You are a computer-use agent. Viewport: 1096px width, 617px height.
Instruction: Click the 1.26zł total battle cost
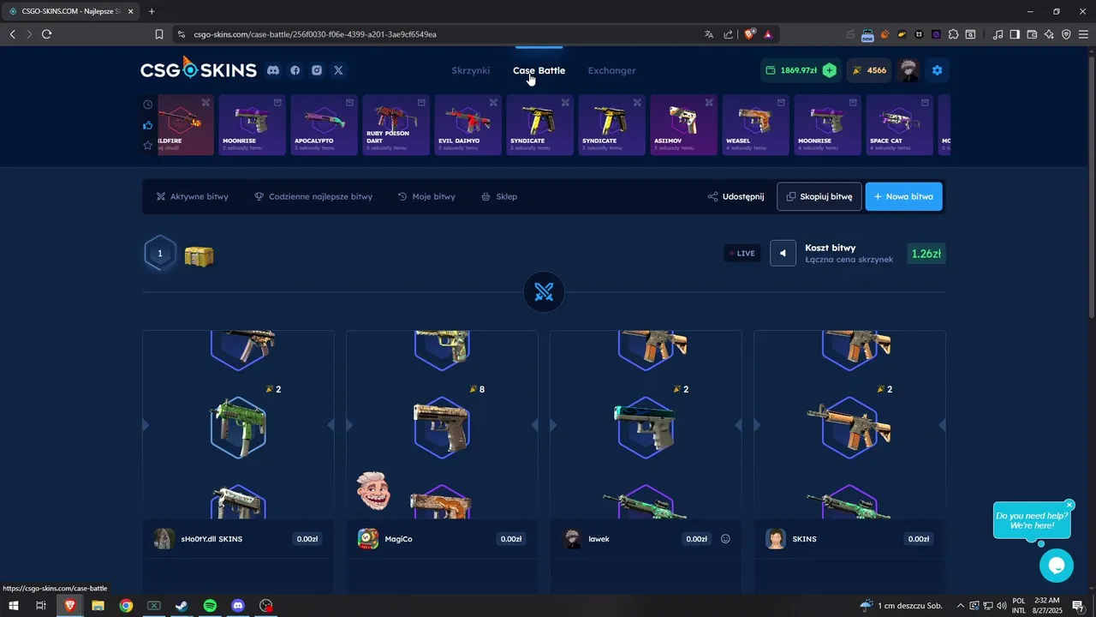pyautogui.click(x=926, y=254)
